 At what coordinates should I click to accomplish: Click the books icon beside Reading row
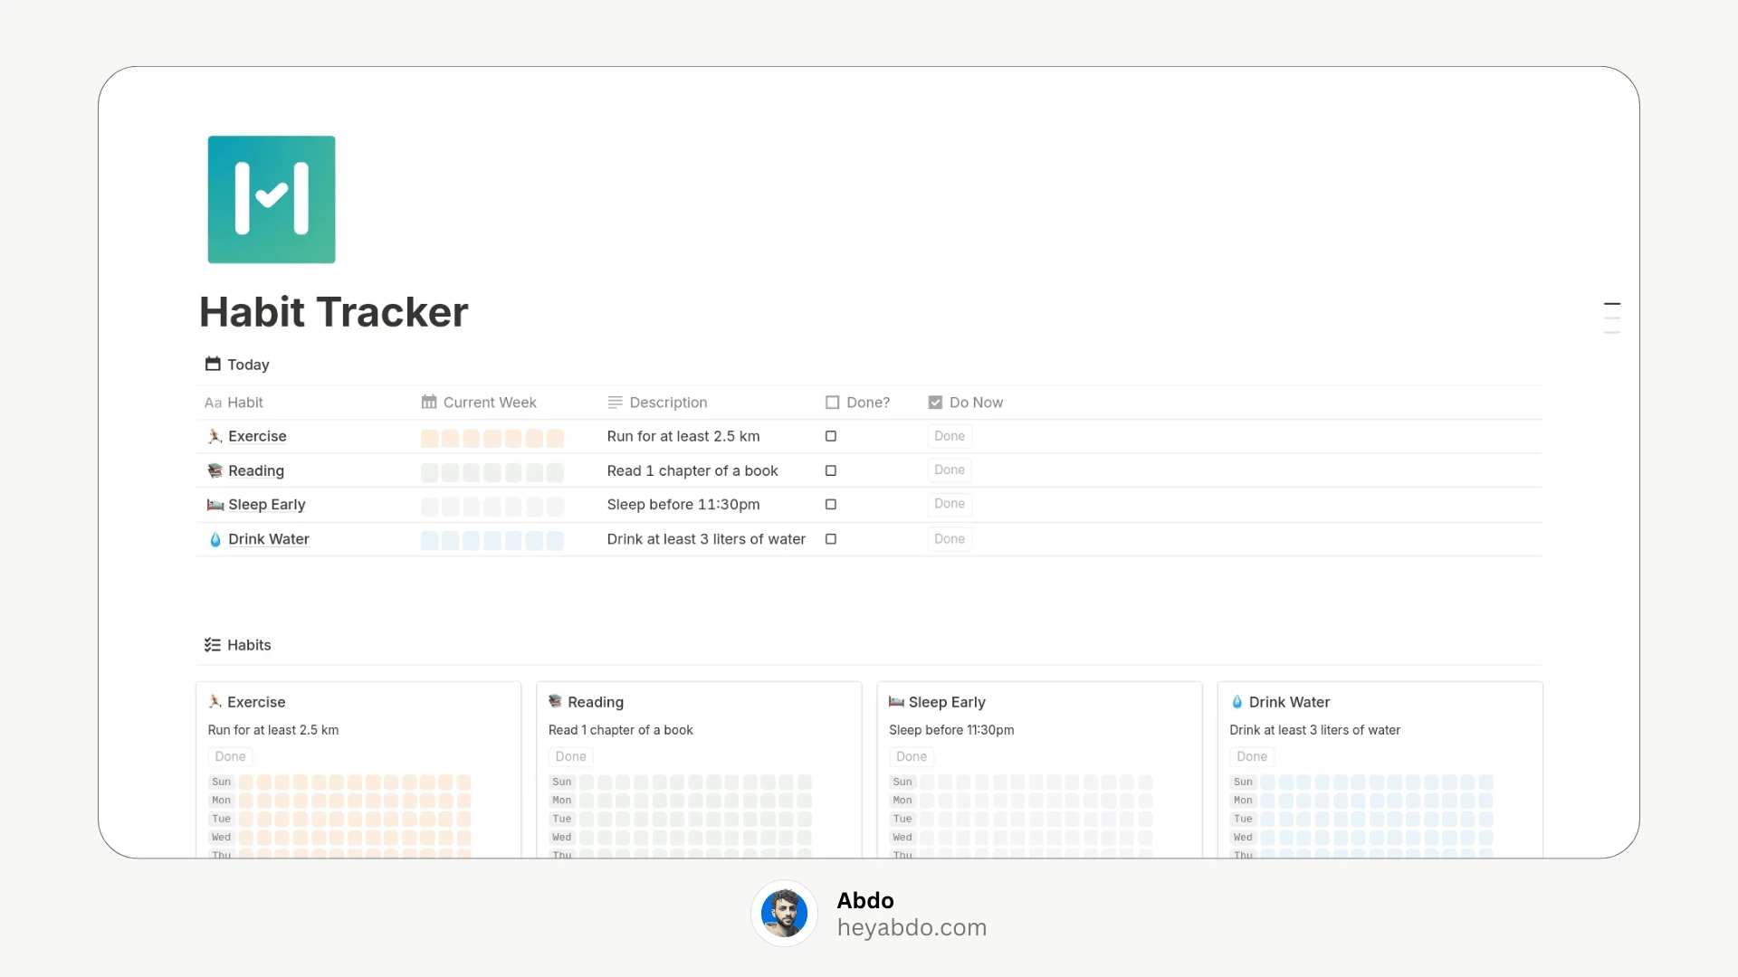pos(215,470)
